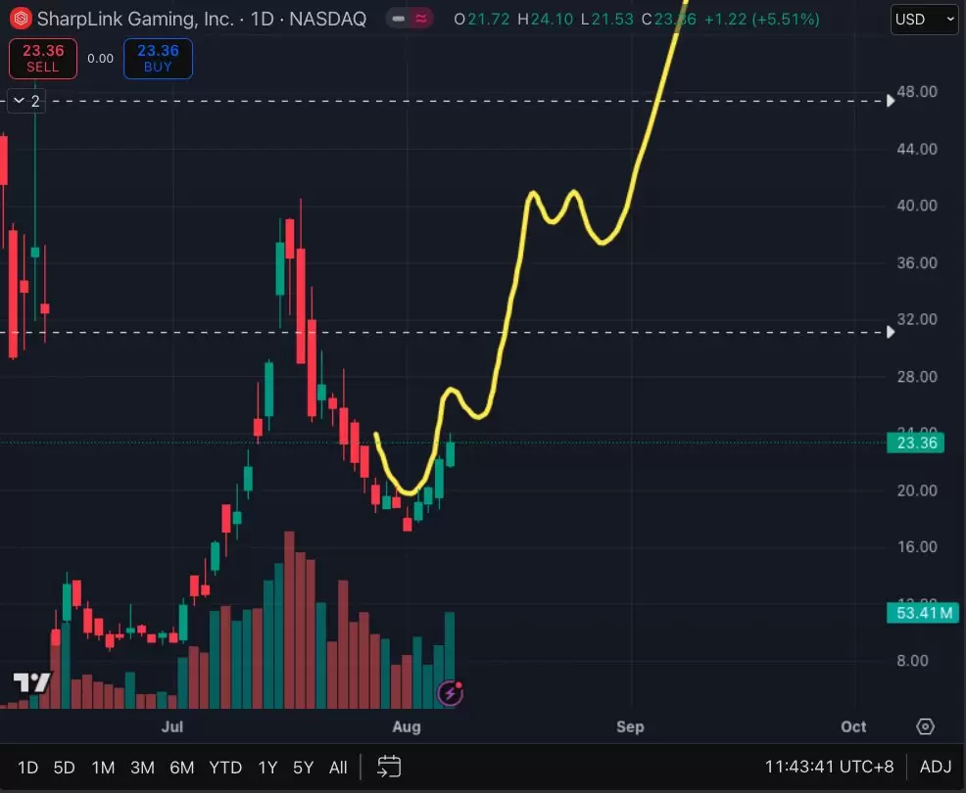Select the 6M time range
This screenshot has width=966, height=793.
click(x=182, y=768)
